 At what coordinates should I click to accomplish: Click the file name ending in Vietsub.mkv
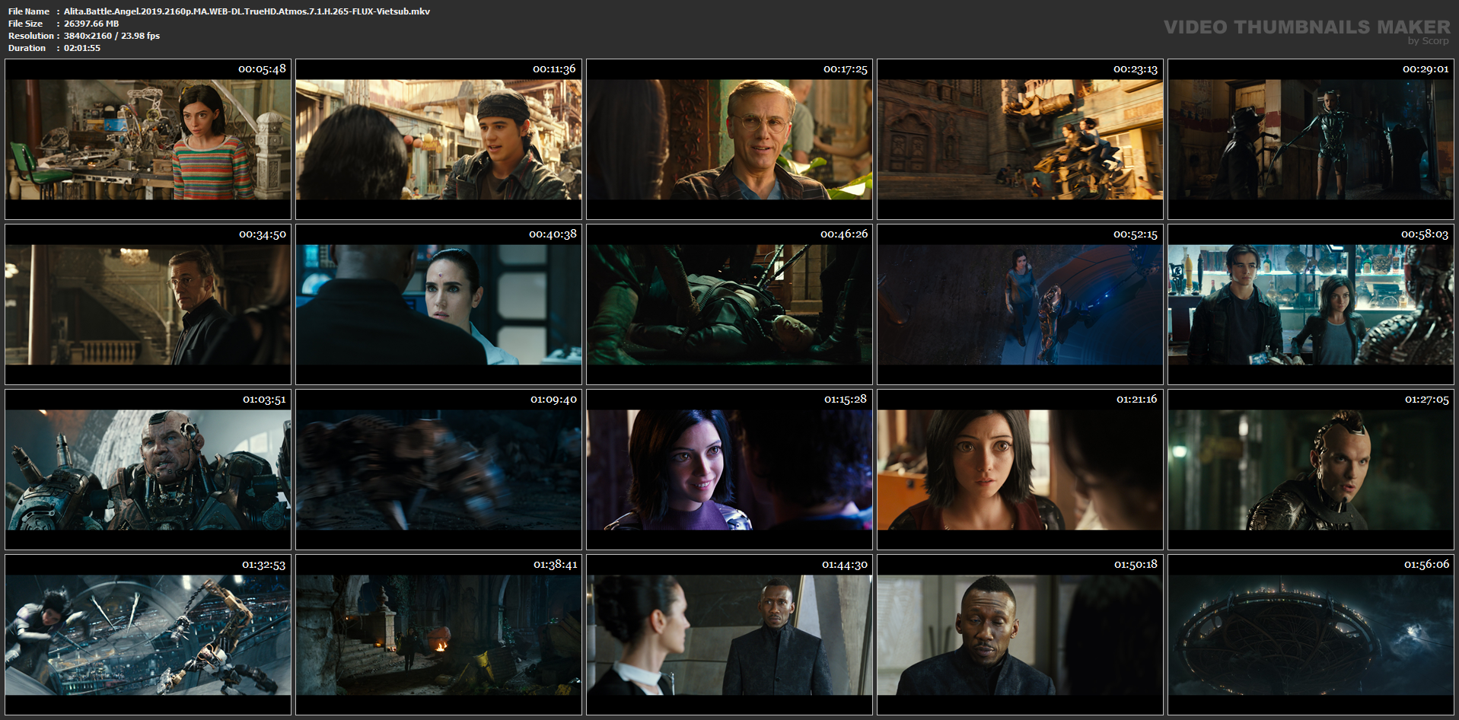pyautogui.click(x=247, y=11)
